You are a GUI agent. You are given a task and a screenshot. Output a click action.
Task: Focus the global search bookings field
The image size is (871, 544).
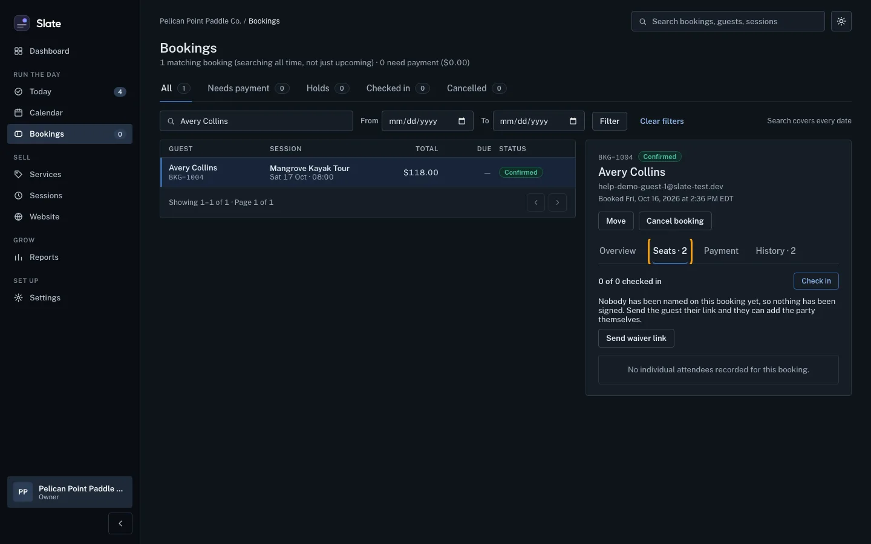coord(728,21)
